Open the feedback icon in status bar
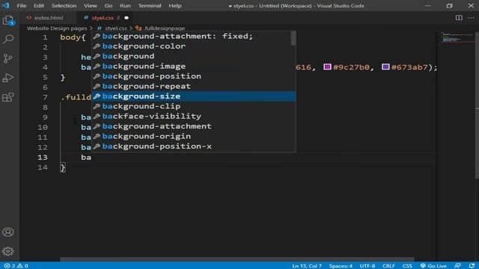Viewport: 479px width, 269px height. click(x=457, y=266)
